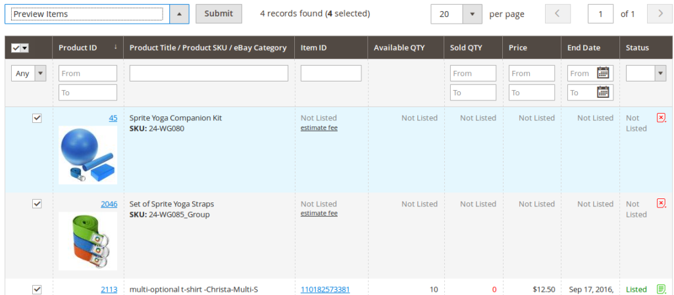Image resolution: width=674 pixels, height=295 pixels.
Task: Click estimate fee for Sprite Yoga Companion Kit
Action: click(x=319, y=128)
